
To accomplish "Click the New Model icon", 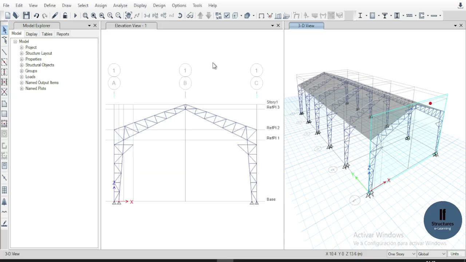I will (8, 15).
